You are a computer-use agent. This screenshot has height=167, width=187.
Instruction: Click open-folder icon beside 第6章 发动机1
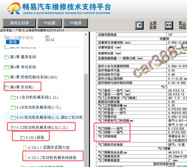[x=7, y=87]
